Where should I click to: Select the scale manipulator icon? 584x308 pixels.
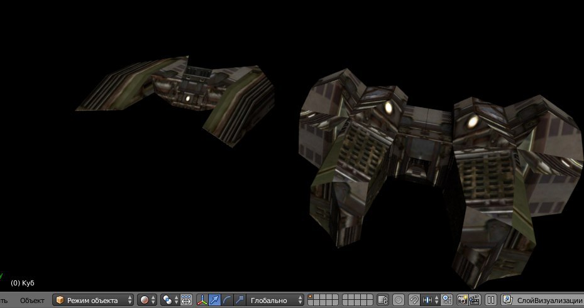(240, 300)
